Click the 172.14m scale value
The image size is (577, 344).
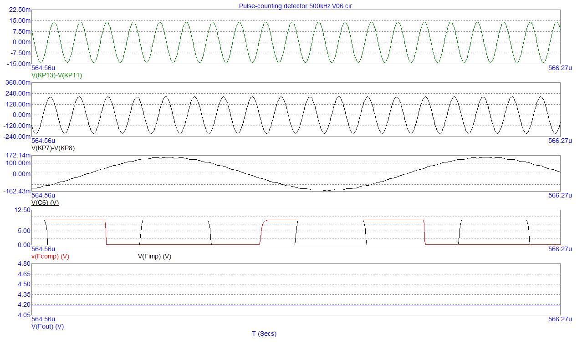[17, 156]
